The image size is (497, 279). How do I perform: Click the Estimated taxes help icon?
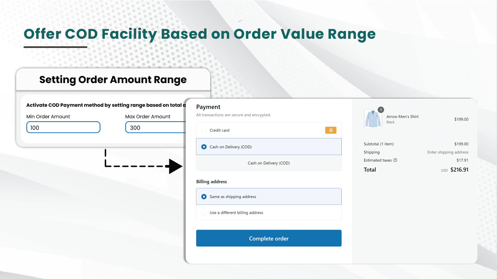pyautogui.click(x=395, y=160)
